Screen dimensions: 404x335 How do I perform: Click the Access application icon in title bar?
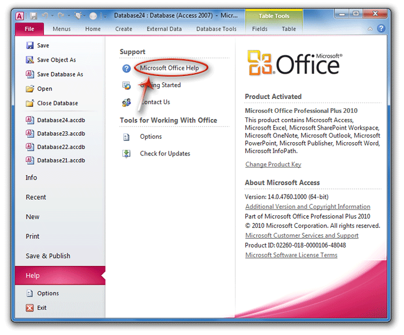pyautogui.click(x=20, y=16)
